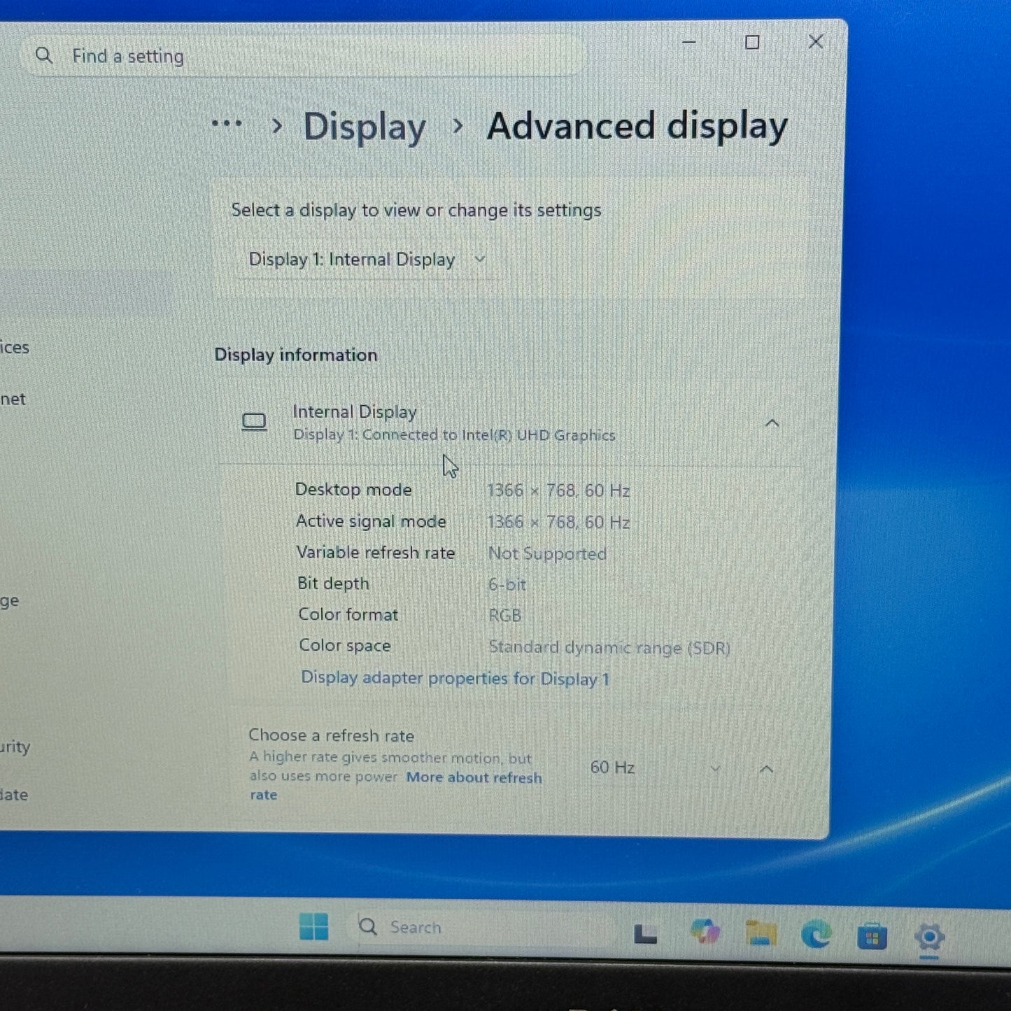Collapse the Choose a refresh rate section
Screen dimensions: 1011x1011
pyautogui.click(x=767, y=769)
